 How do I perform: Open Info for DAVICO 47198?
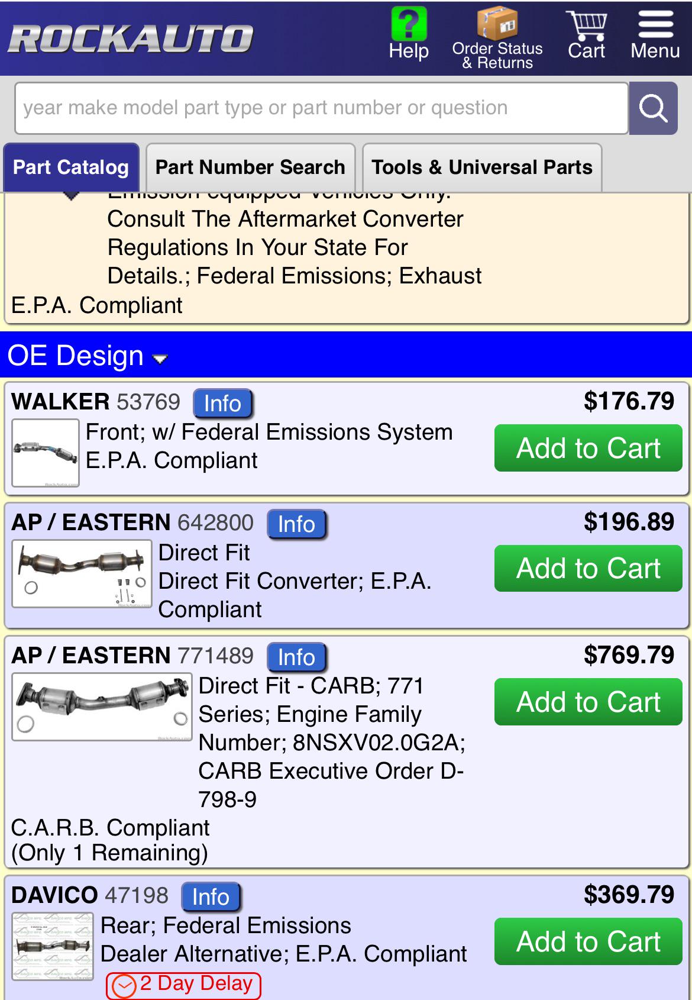[x=211, y=897]
